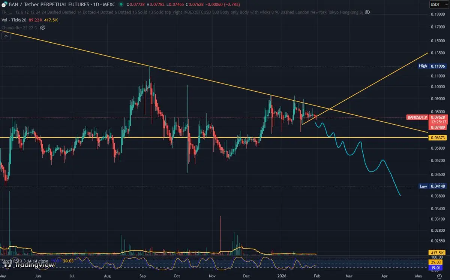Collapse the indicator legend with chevron button
450x280 pixels.
[6, 36]
